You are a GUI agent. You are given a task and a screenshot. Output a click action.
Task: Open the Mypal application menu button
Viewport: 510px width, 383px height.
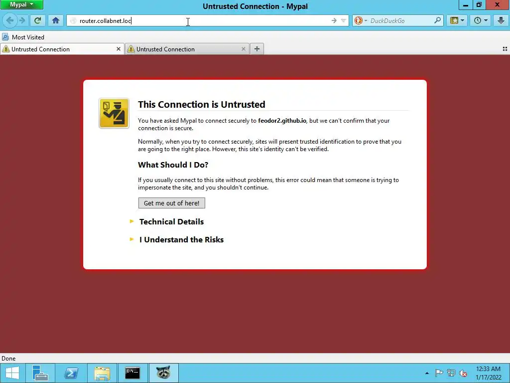pyautogui.click(x=22, y=4)
